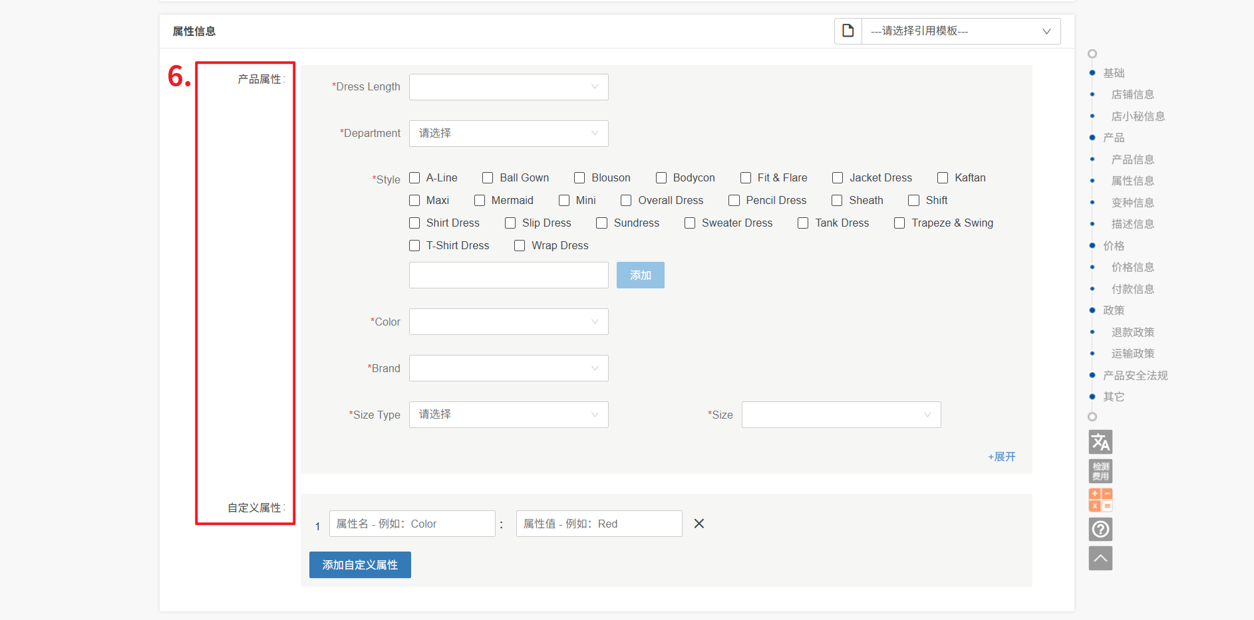Expand the Department dropdown
Screen dimensions: 1254x620
click(x=508, y=134)
